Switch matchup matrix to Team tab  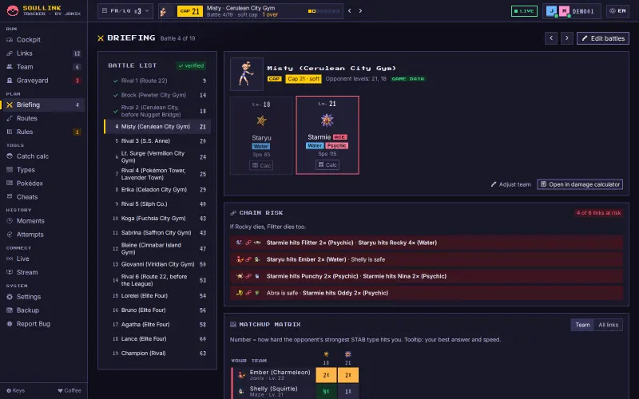pos(582,325)
